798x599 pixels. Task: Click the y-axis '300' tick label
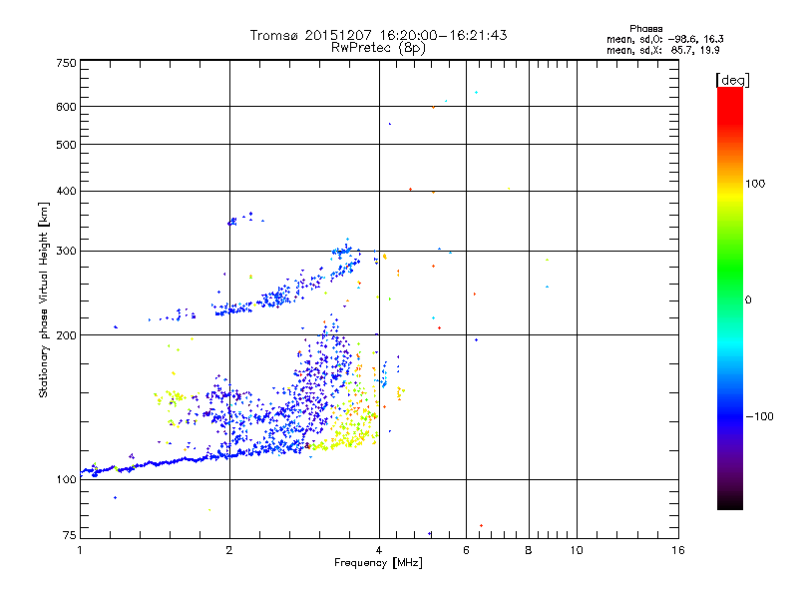pyautogui.click(x=66, y=252)
